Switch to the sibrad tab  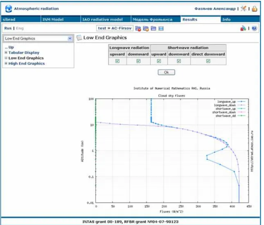click(x=20, y=19)
